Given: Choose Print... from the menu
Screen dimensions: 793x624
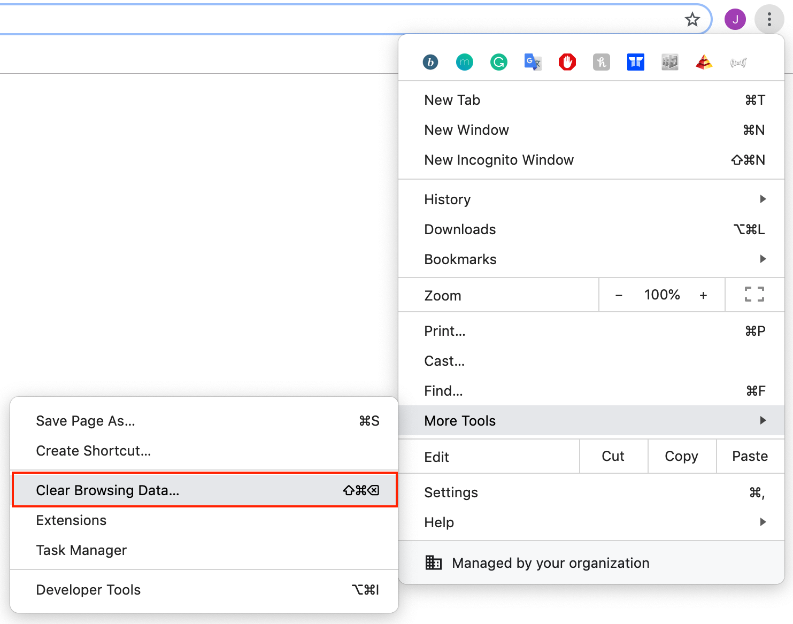Looking at the screenshot, I should (591, 331).
